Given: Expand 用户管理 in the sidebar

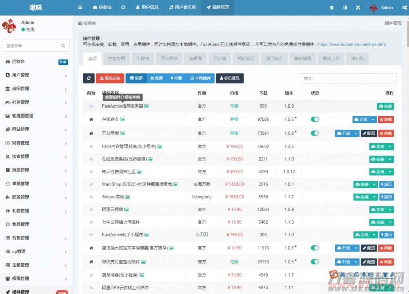Looking at the screenshot, I should click(36, 75).
